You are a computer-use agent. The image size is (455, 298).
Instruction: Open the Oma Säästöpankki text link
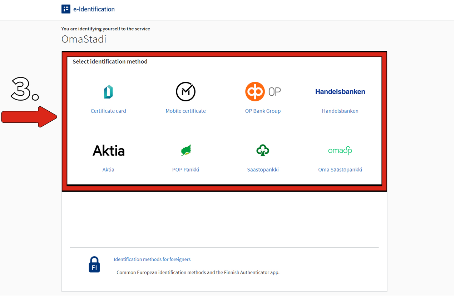point(340,170)
